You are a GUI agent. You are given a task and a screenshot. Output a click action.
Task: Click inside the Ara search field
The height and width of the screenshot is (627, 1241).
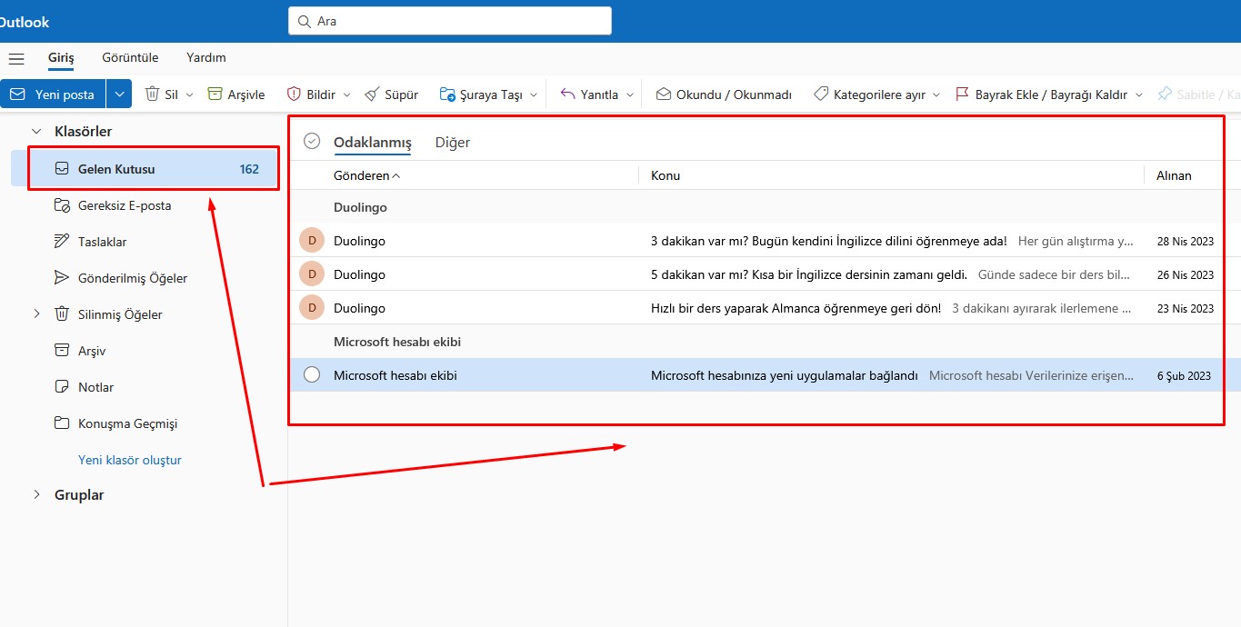(x=449, y=20)
